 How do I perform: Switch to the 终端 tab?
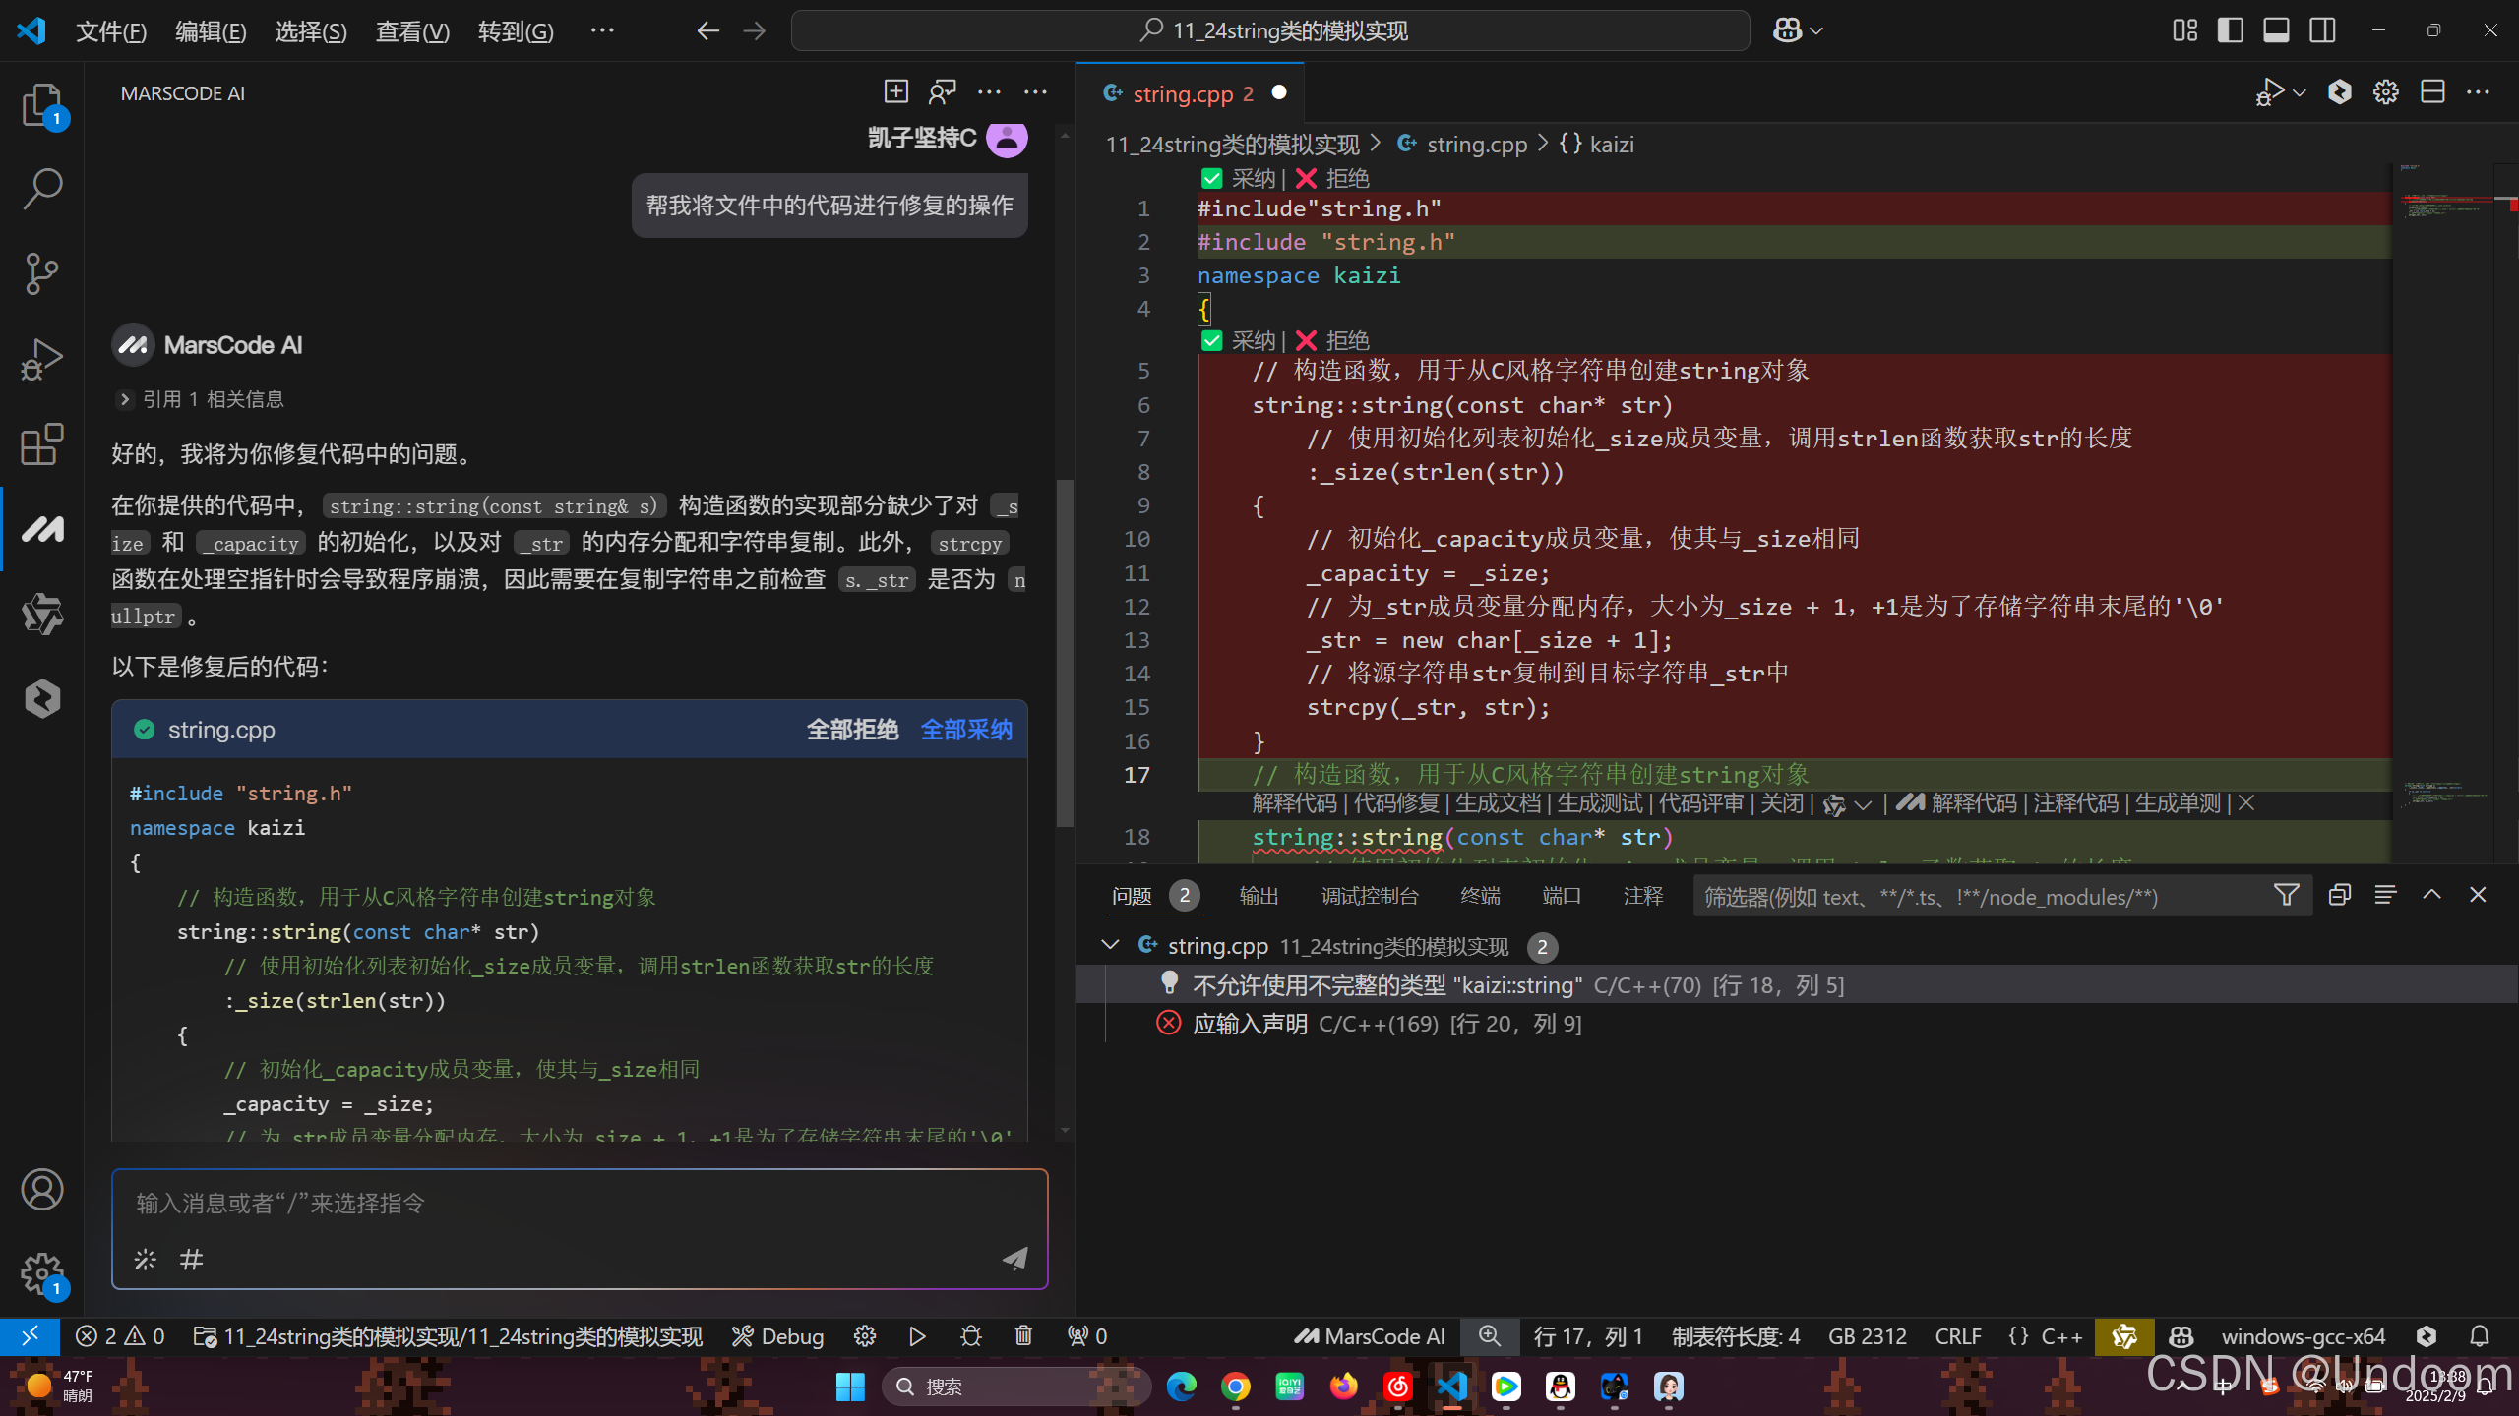click(x=1480, y=896)
